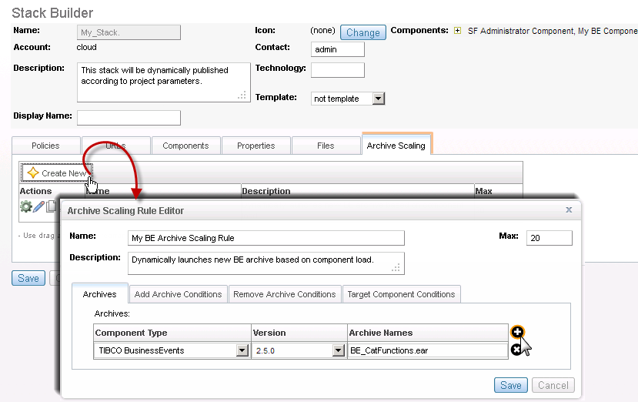The width and height of the screenshot is (638, 402).
Task: Click the Account value cloud
Action: point(87,47)
